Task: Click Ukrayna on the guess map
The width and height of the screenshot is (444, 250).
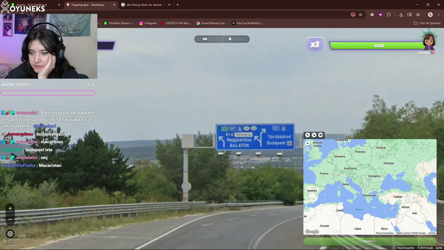Action: point(388,163)
